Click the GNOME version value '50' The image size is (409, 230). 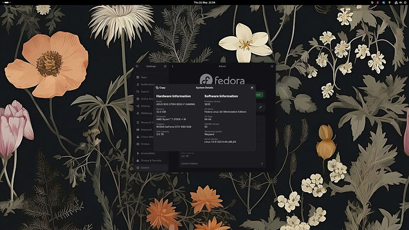click(x=206, y=127)
